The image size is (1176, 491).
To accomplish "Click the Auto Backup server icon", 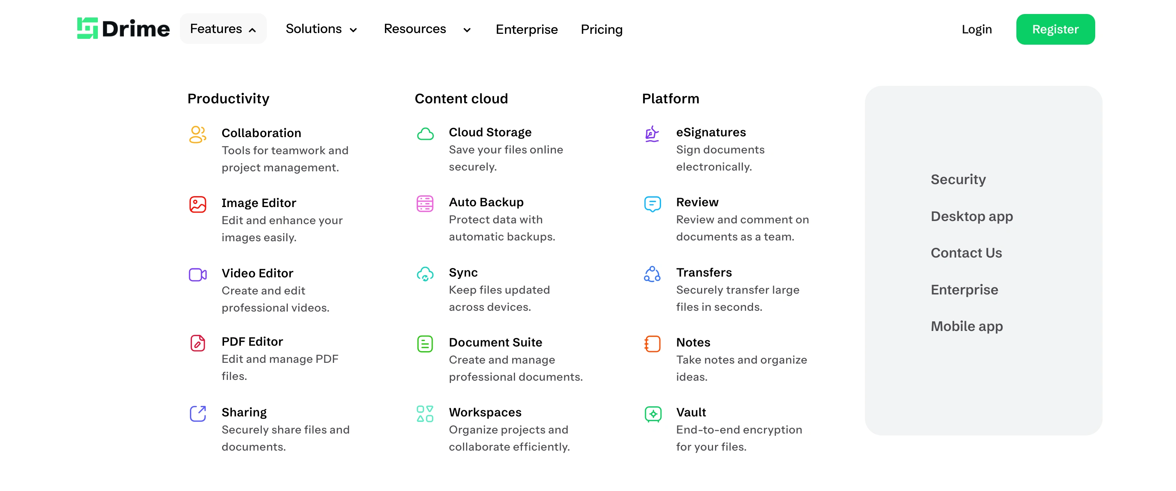I will pos(424,204).
